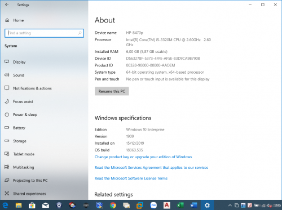This screenshot has height=210, width=282.
Task: Click the Settings gear taskbar icon
Action: tap(207, 205)
